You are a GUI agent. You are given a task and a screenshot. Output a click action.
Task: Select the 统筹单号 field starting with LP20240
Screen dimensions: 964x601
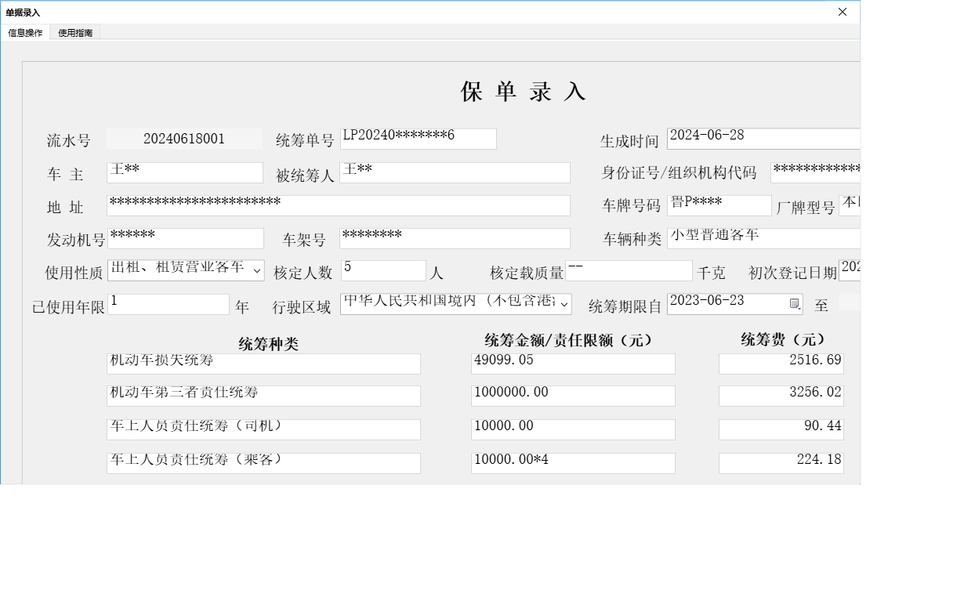click(x=418, y=139)
